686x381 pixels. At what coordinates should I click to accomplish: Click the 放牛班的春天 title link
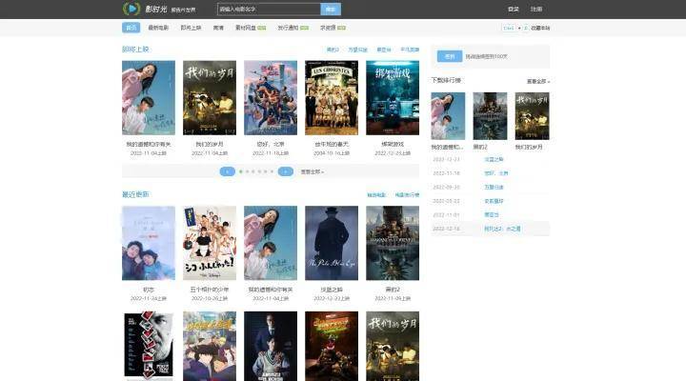(x=332, y=144)
